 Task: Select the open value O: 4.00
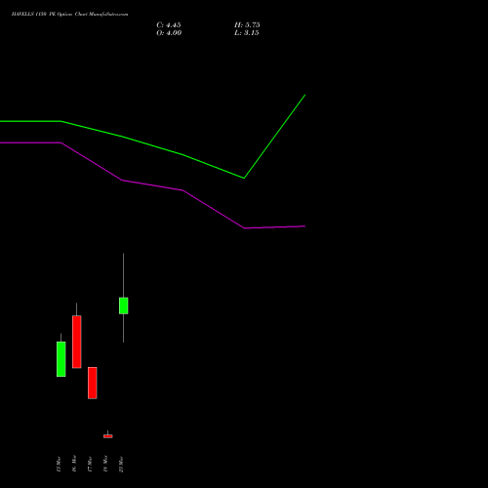tap(169, 33)
